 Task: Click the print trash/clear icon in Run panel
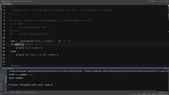coord(6,82)
